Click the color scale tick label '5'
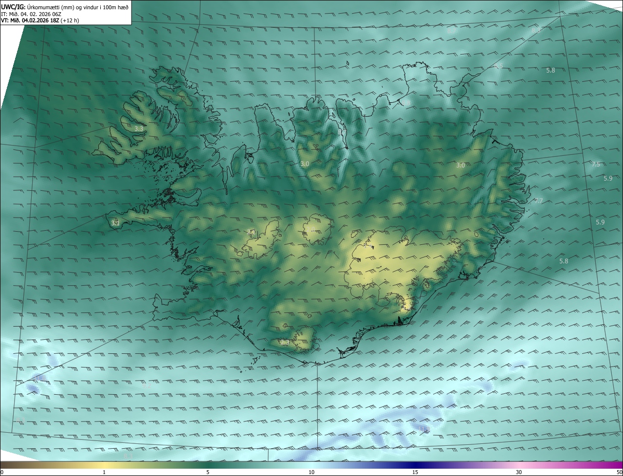The width and height of the screenshot is (623, 476). click(208, 472)
